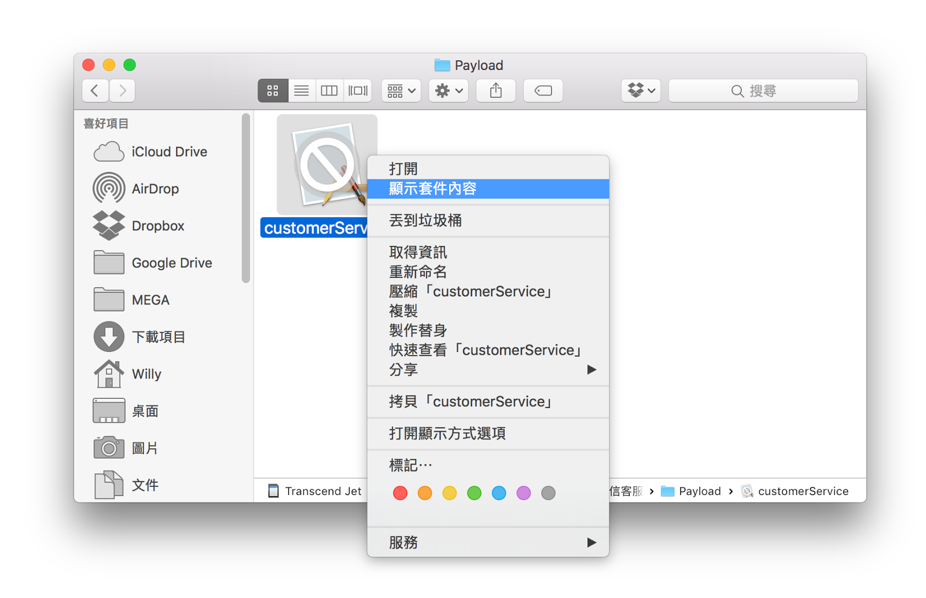Screen dimensions: 926x598
Task: Apply the gray tag color
Action: coord(548,493)
